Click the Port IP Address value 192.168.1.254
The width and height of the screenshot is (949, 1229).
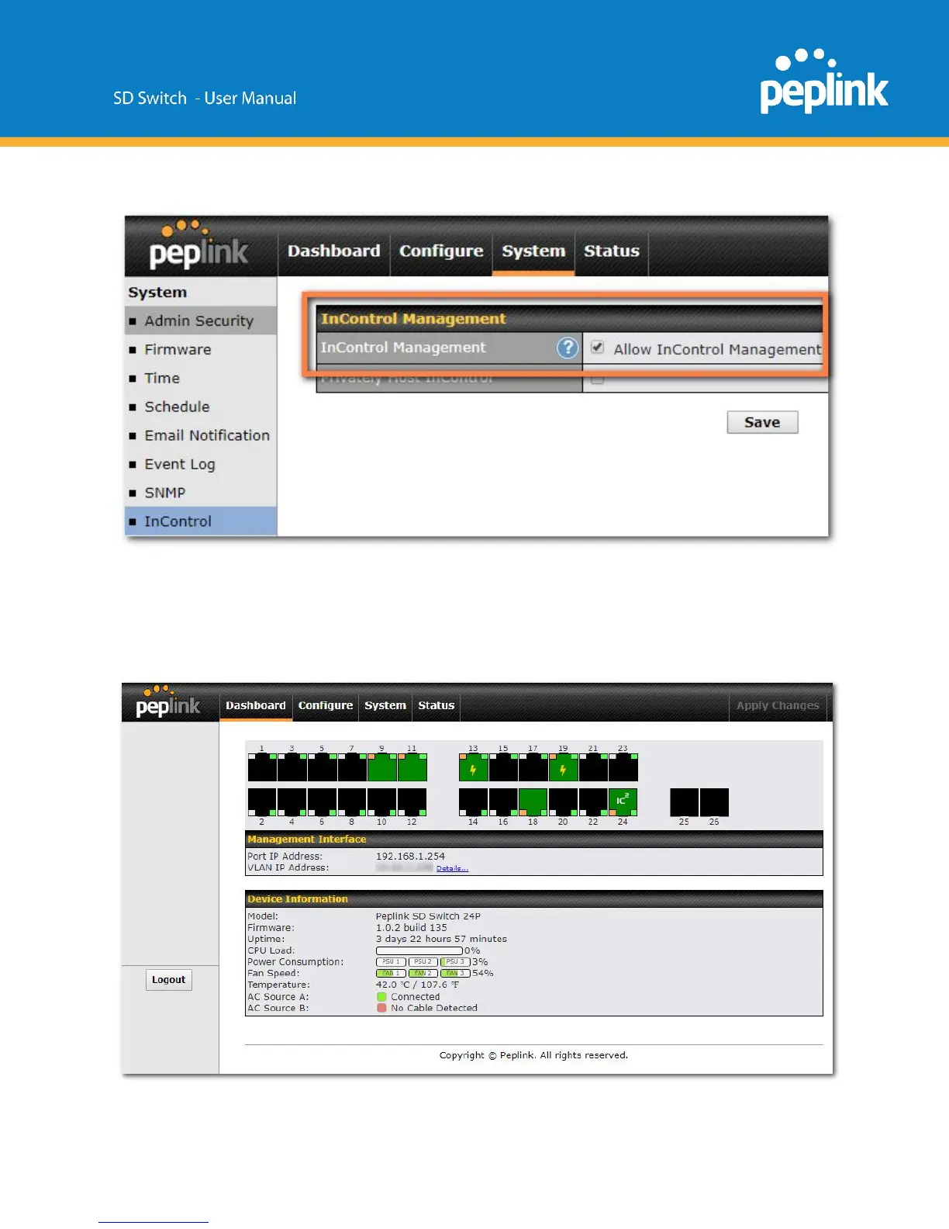pos(410,857)
